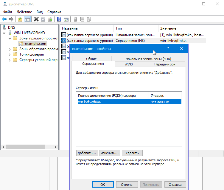This screenshot has height=190, width=224.
Task: Click the example.com zone icon in tree
Action: (x=21, y=44)
